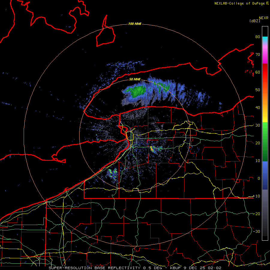This screenshot has height=270, width=270.
Task: Click the 0 dBZ scale label
Action: click(259, 178)
